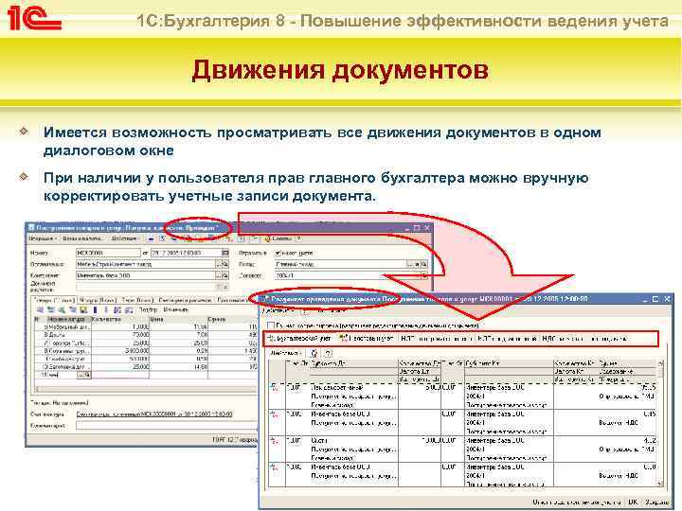The width and height of the screenshot is (682, 511).
Task: Click the Количество column header in goods table
Action: coord(120,320)
